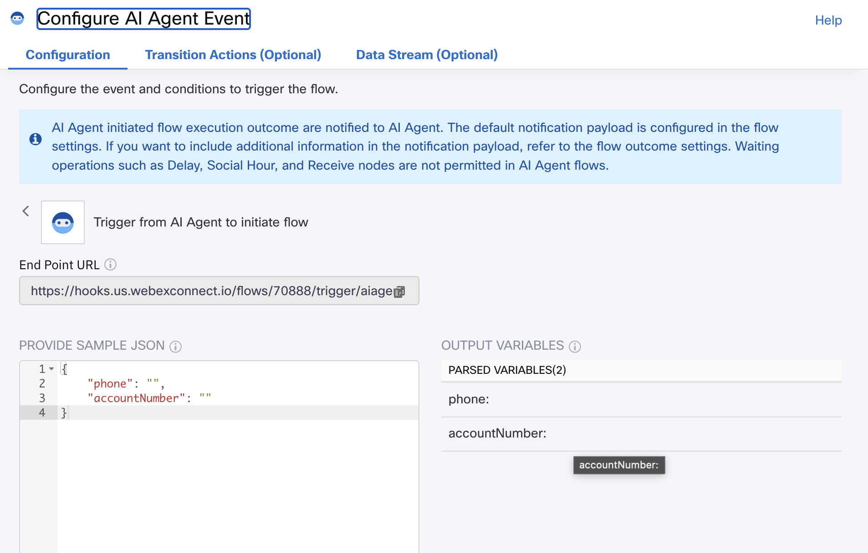This screenshot has width=868, height=553.
Task: Show info for Output Variables
Action: pos(575,347)
